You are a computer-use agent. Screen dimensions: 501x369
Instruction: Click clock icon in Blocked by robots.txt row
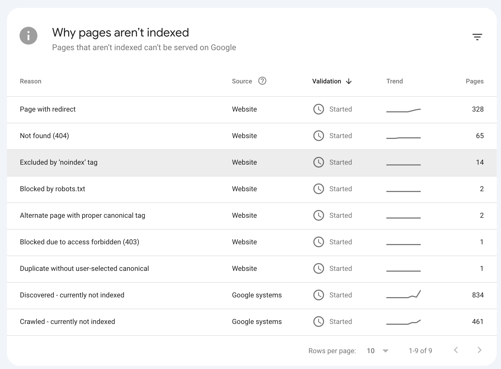click(x=319, y=189)
